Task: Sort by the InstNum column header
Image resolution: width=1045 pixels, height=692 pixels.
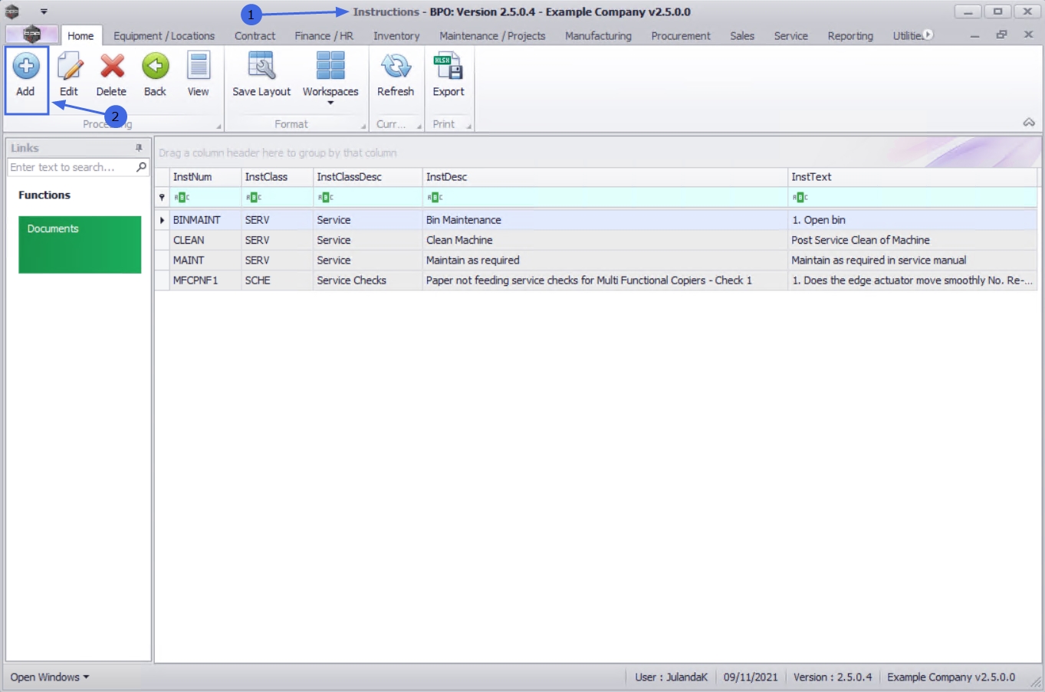Action: pyautogui.click(x=205, y=177)
